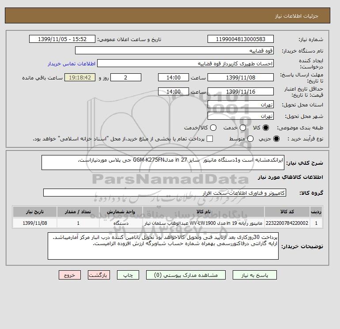
Task: Click the response deadline date 1399/11/08 field
Action: [x=241, y=77]
